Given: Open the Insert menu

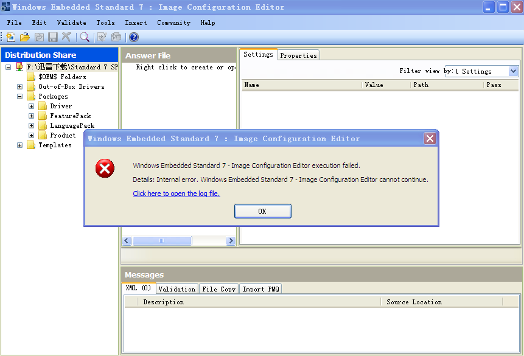Looking at the screenshot, I should (x=136, y=23).
